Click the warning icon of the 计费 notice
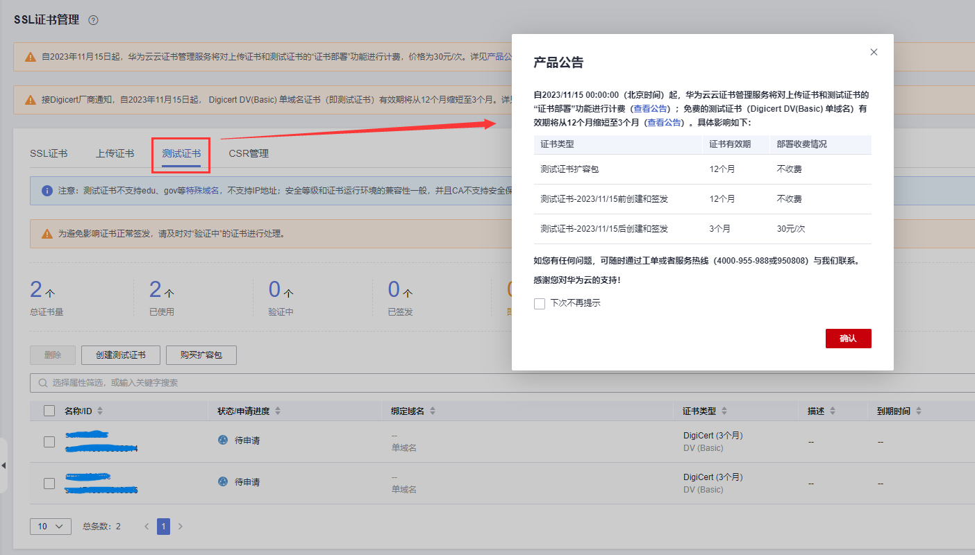This screenshot has height=555, width=975. point(31,57)
